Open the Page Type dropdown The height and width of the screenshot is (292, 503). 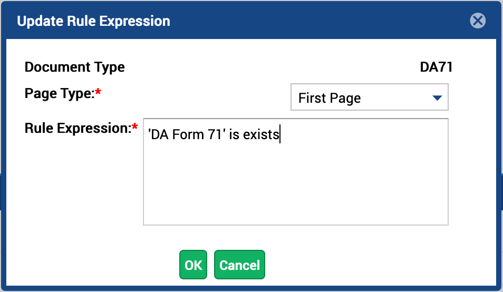point(369,97)
